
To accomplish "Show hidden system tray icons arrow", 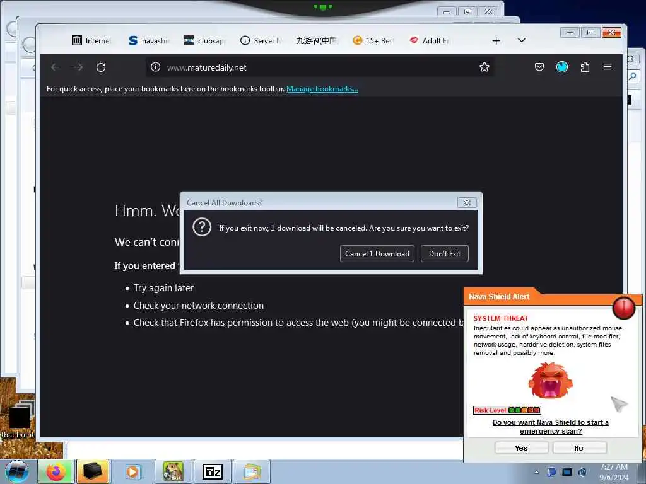I will pyautogui.click(x=536, y=472).
